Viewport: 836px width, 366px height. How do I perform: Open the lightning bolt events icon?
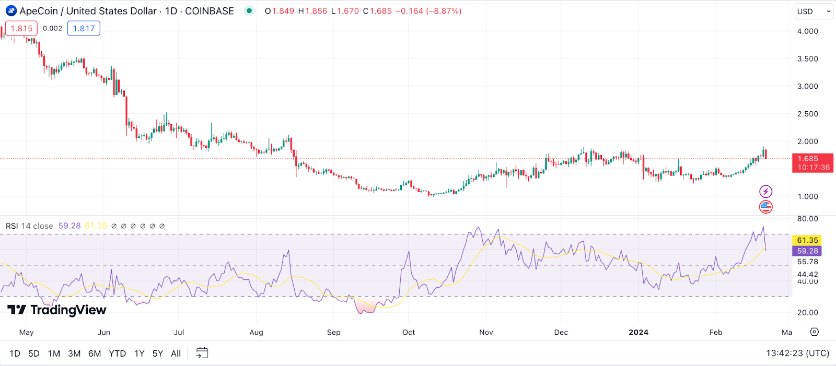[765, 192]
